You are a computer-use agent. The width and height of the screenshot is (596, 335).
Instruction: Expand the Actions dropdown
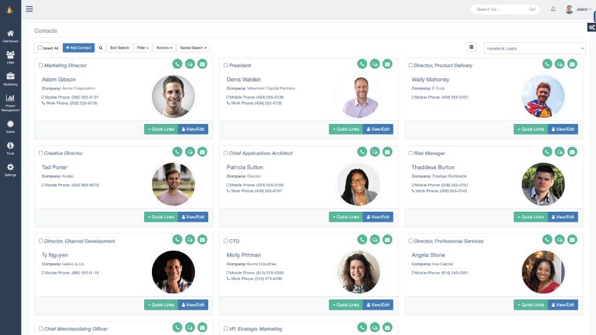coord(164,48)
